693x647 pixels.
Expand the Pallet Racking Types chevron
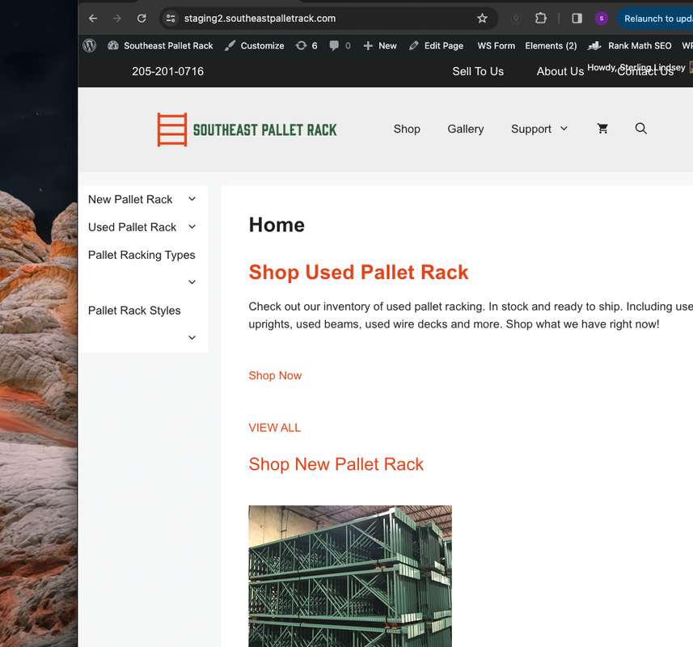click(192, 282)
